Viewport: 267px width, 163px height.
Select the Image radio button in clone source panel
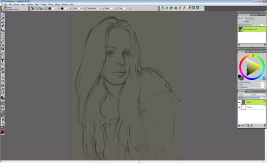click(x=244, y=22)
